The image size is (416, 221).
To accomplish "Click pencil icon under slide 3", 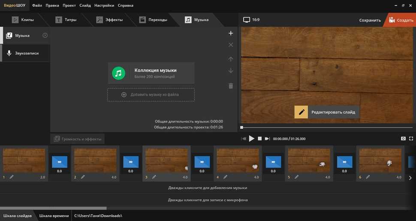I will (154, 177).
